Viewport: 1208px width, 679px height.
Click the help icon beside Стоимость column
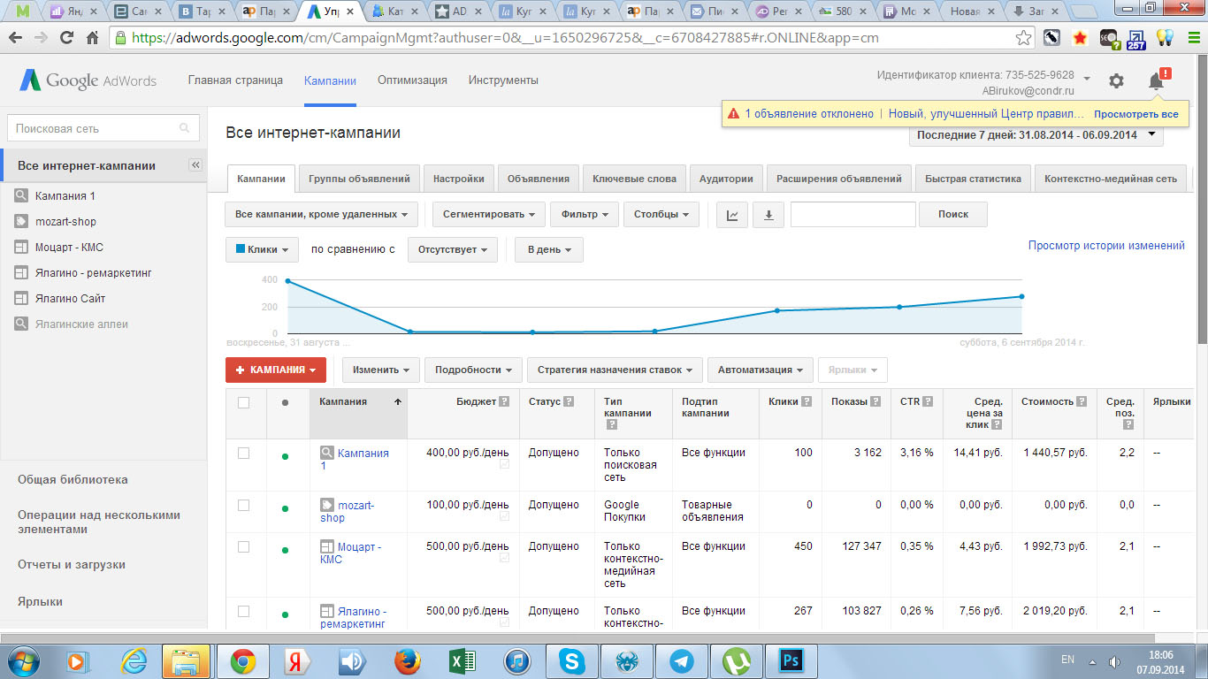coord(1082,401)
